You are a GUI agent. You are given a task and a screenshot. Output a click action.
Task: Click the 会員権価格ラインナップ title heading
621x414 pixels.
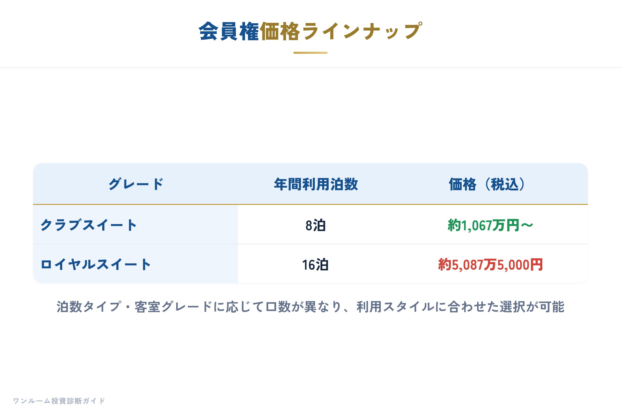click(x=310, y=31)
